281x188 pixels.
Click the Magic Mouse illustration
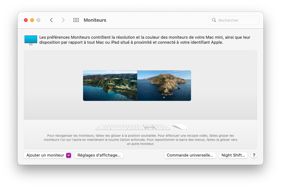tap(179, 127)
